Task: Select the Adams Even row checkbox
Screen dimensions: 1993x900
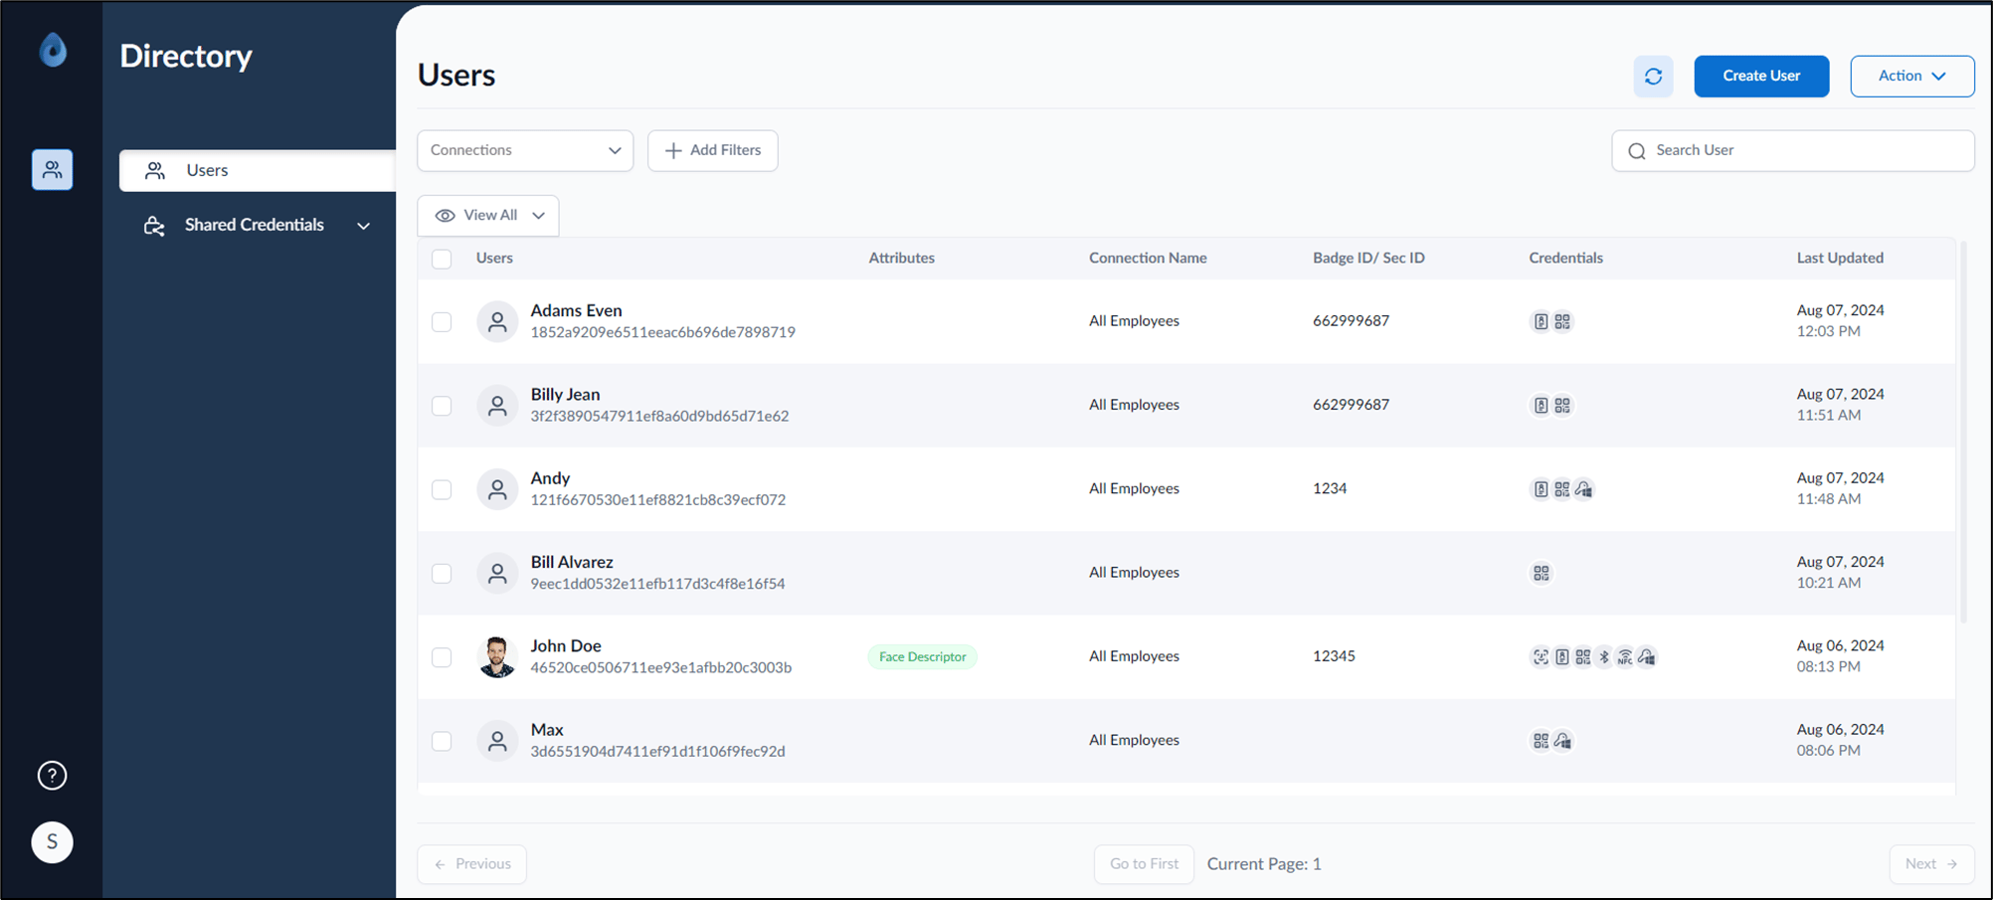Action: [x=442, y=322]
